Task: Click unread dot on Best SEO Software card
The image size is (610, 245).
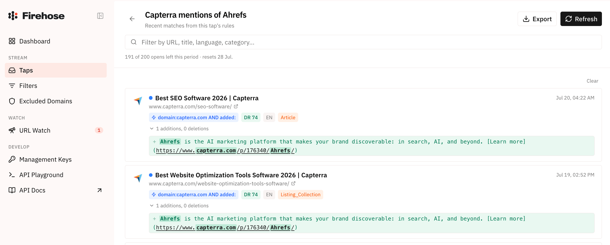Action: click(x=151, y=98)
